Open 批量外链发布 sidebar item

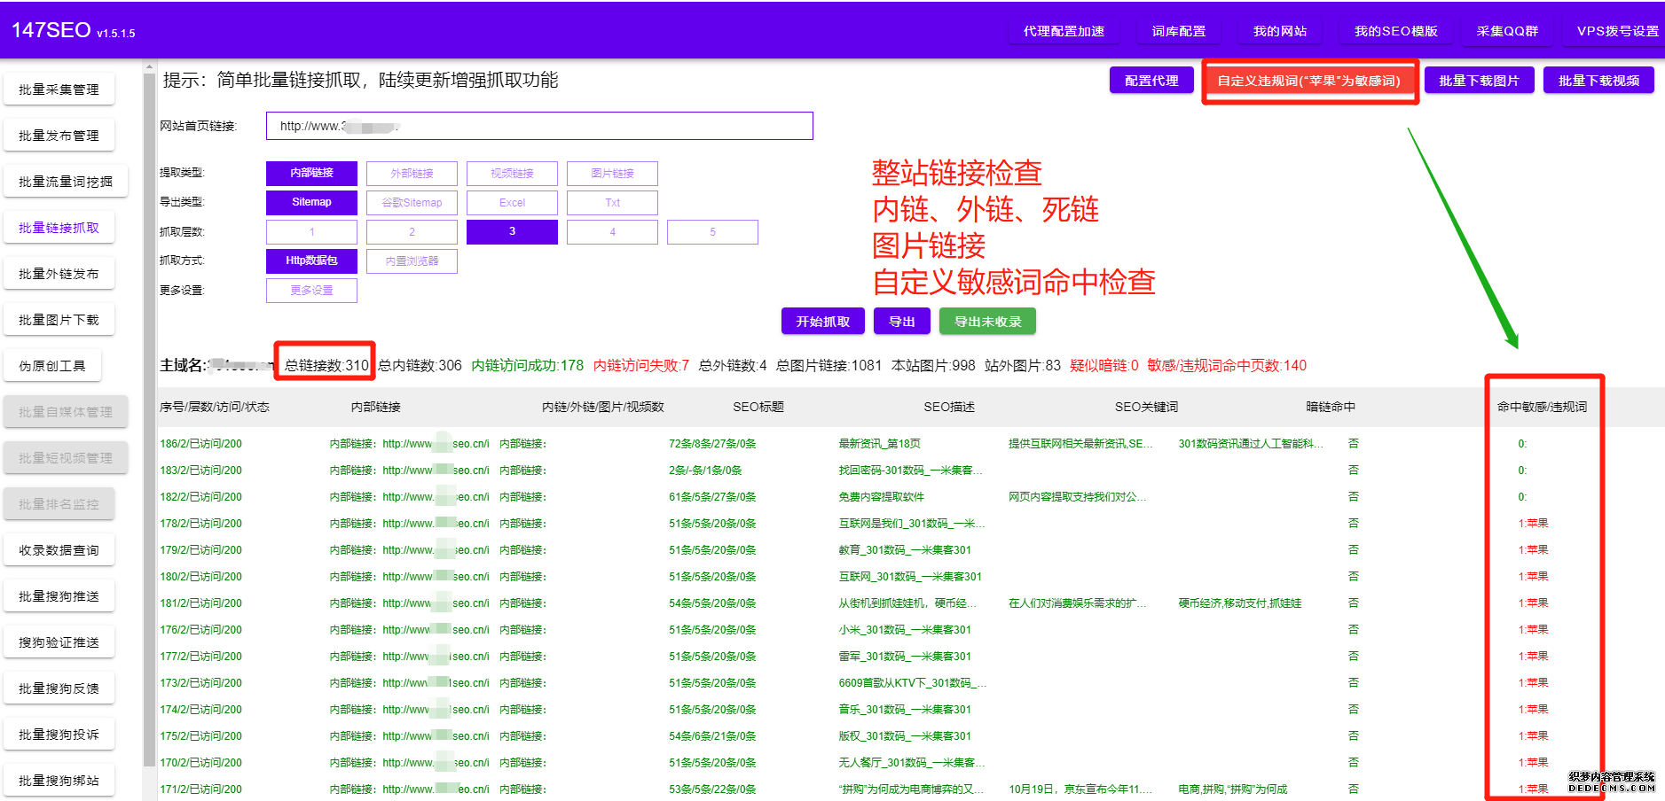[x=59, y=274]
